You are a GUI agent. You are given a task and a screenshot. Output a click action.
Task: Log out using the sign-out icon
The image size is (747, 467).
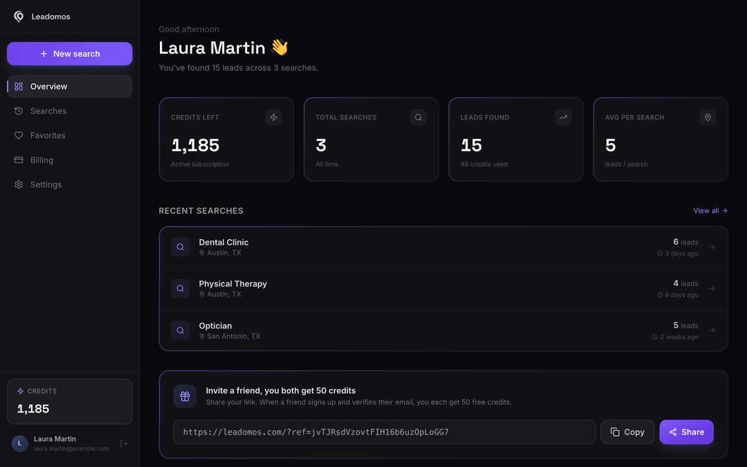click(x=124, y=443)
